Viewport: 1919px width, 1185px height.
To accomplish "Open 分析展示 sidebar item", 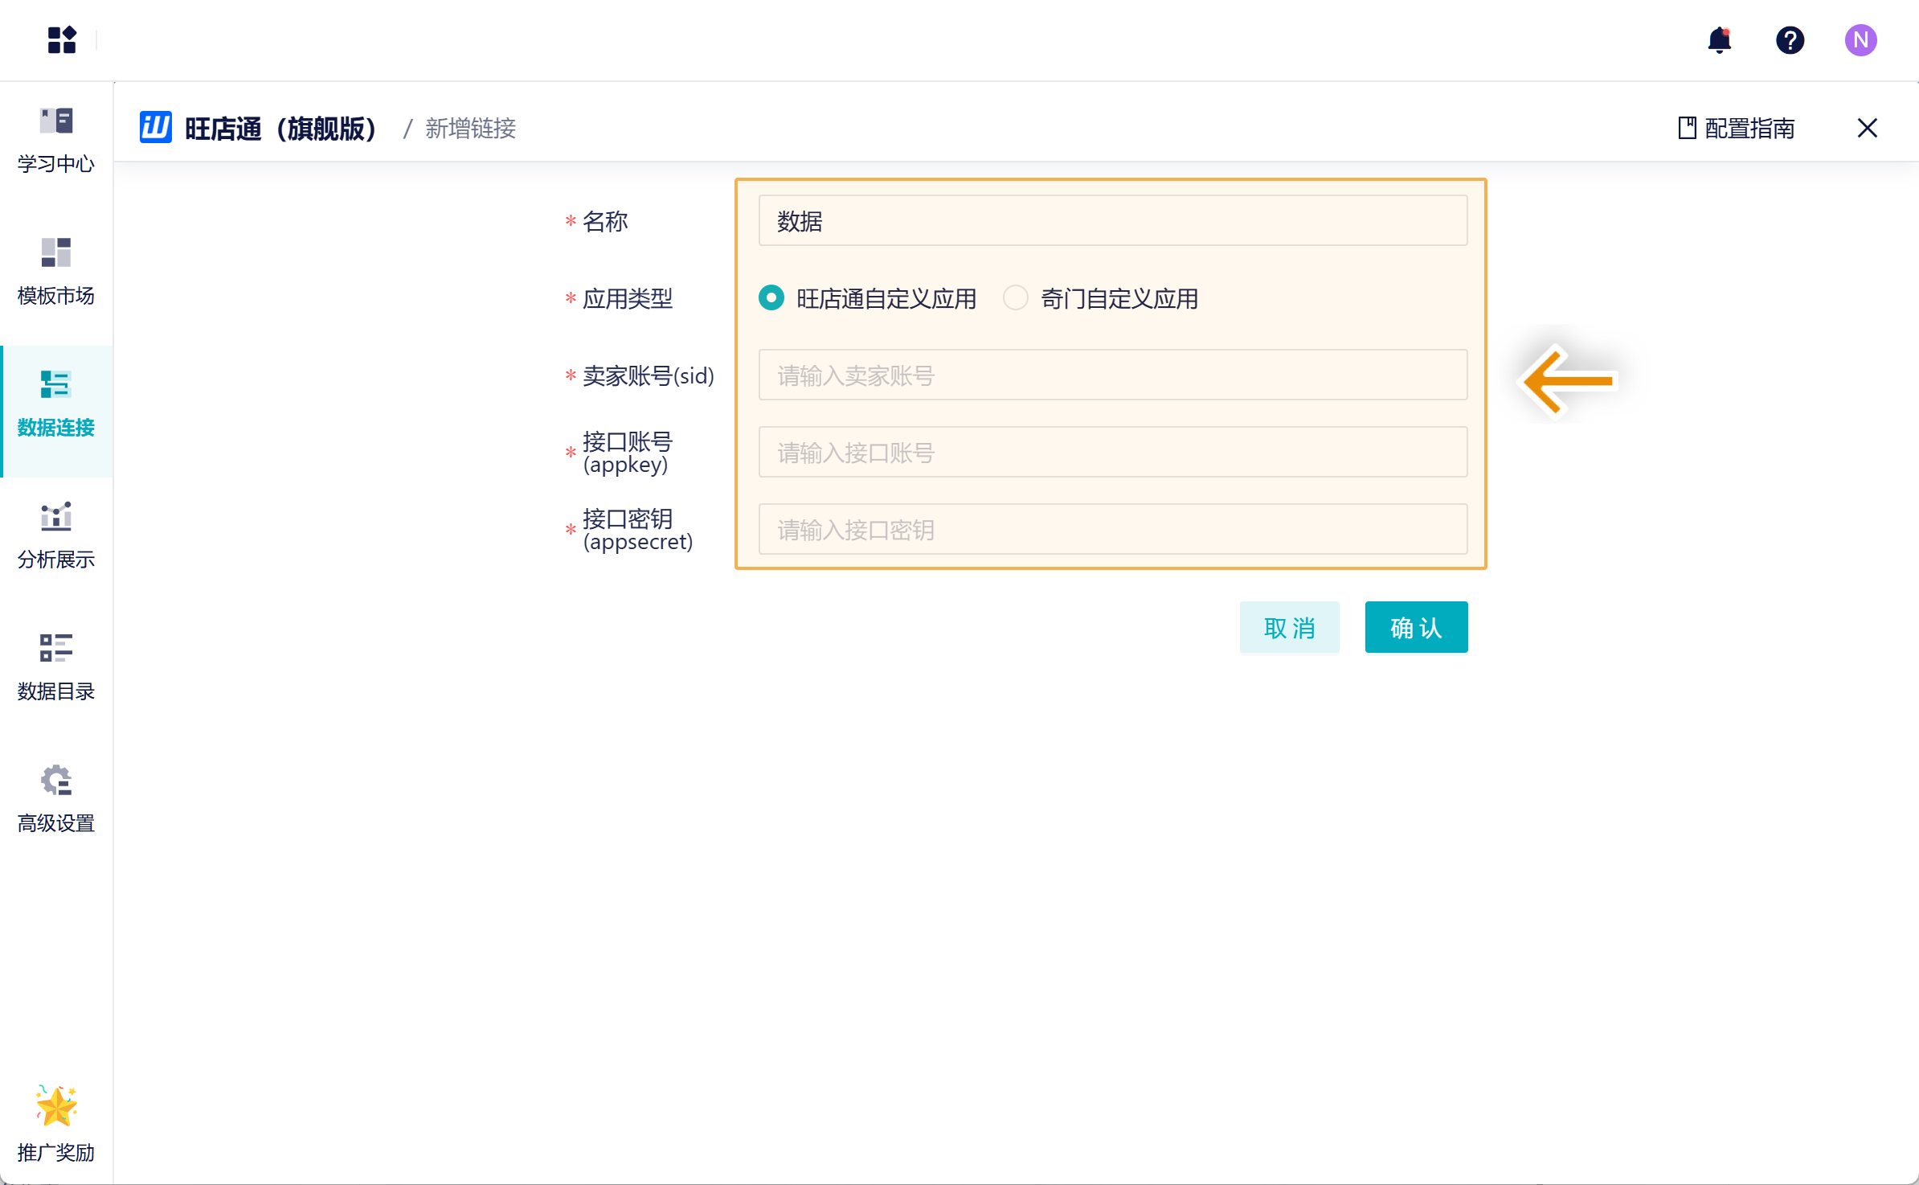I will click(x=56, y=536).
